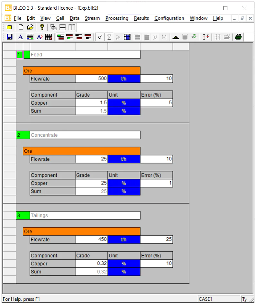Click the green printer icon
Image resolution: width=256 pixels, height=304 pixels.
pyautogui.click(x=238, y=37)
